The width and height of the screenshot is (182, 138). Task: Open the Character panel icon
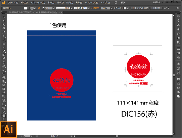tap(178, 73)
